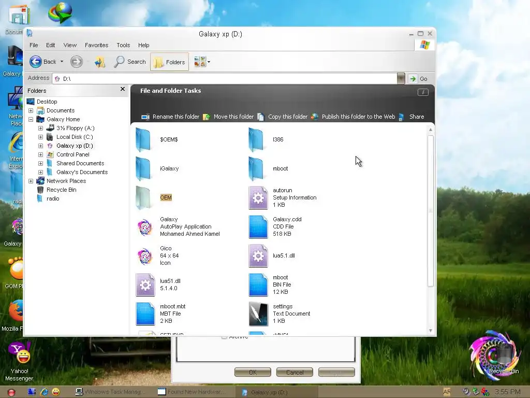Select the mboot BIN File icon
The image size is (530, 398).
258,285
